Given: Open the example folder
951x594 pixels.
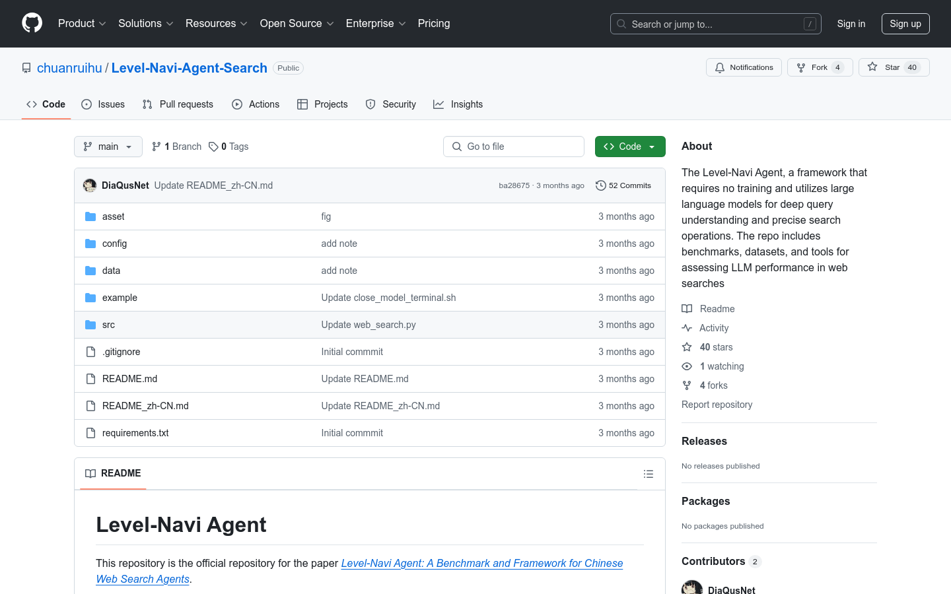Looking at the screenshot, I should pyautogui.click(x=120, y=298).
